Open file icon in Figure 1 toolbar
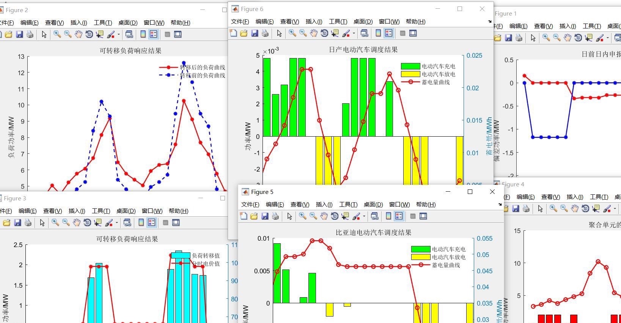Screen dimensions: 621x323 498,38
